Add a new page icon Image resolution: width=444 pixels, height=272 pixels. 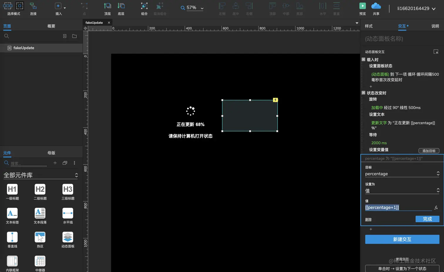pos(65,36)
